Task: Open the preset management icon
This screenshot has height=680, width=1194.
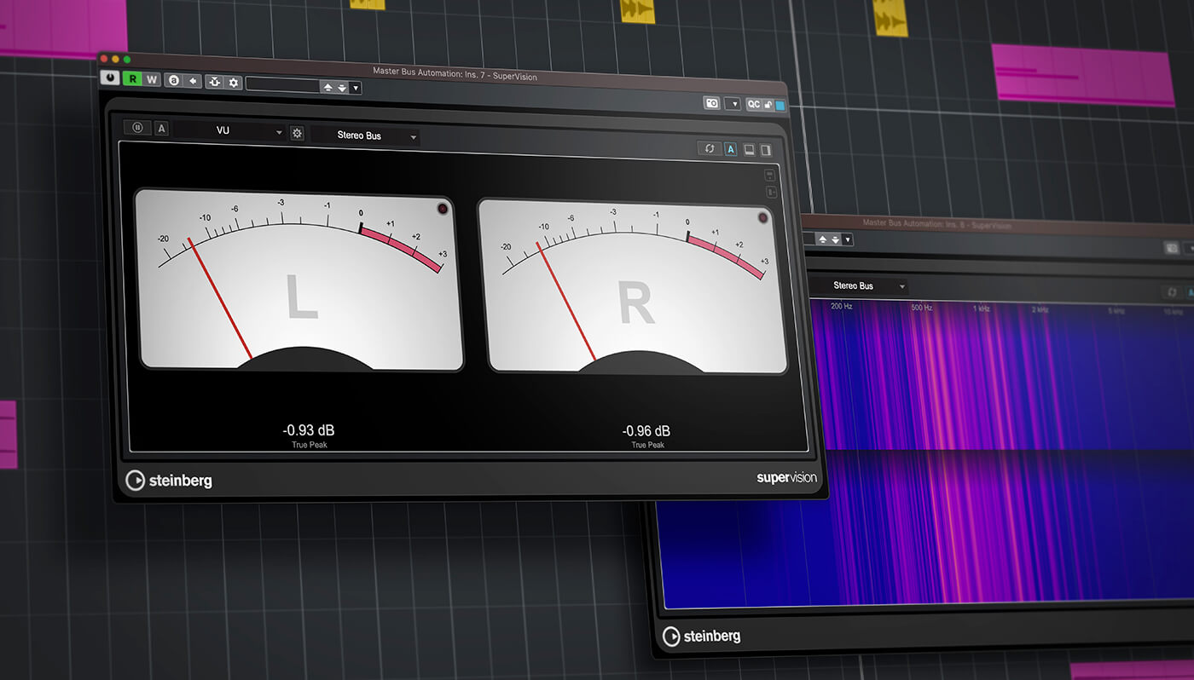Action: [216, 81]
